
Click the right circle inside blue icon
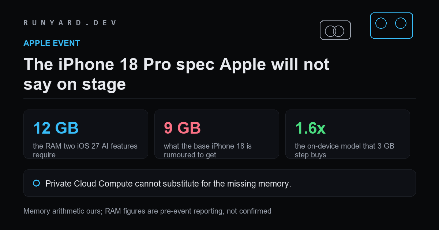pos(401,23)
